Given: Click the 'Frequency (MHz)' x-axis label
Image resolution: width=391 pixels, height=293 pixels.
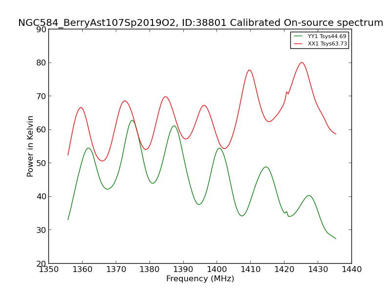Looking at the screenshot, I should tap(200, 278).
